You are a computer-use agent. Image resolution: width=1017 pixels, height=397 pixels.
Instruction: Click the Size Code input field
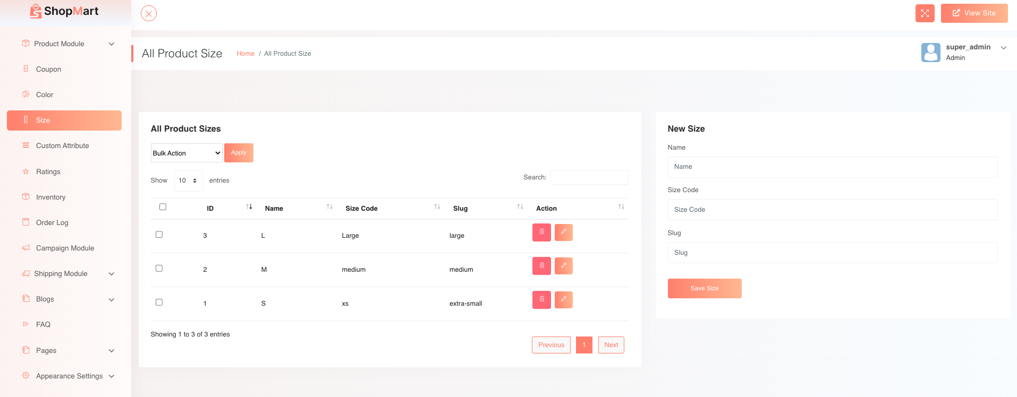coord(832,210)
